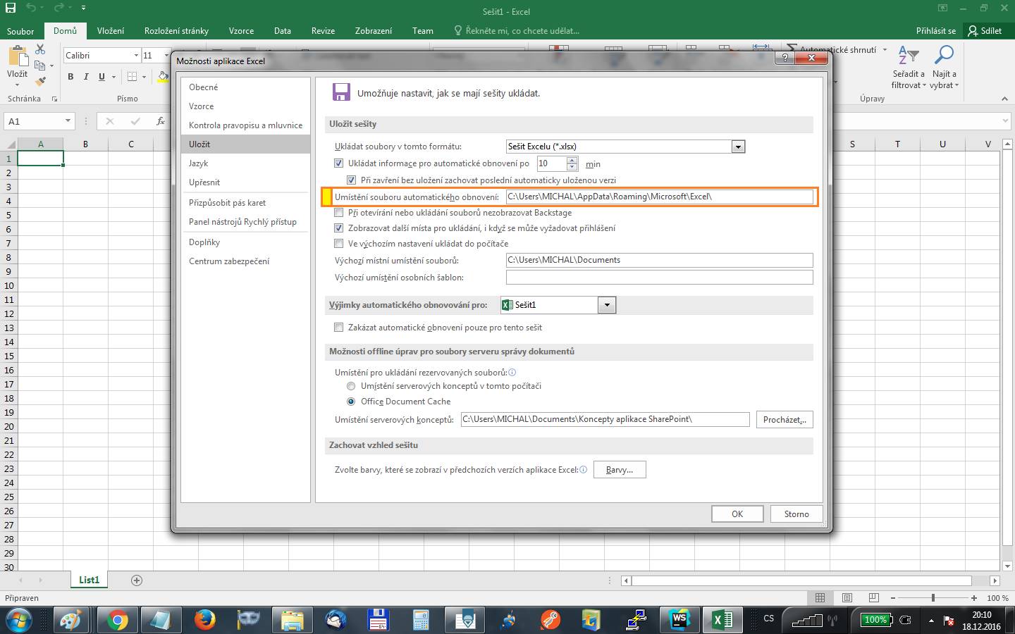This screenshot has width=1015, height=634.
Task: Check 'Zakázat automatické obnovení pouze pro tento sešit'
Action: pos(338,328)
